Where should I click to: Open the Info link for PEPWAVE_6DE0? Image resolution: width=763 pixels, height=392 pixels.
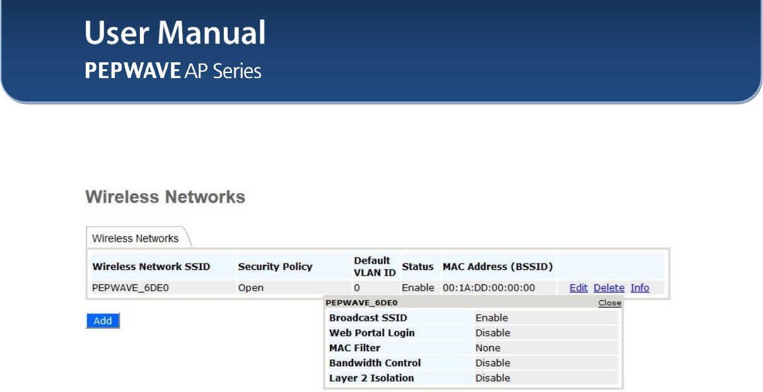point(639,288)
